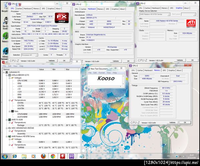Click the Z title icon of the Memory CPU-Z window
This screenshot has width=200, height=166.
[130, 66]
